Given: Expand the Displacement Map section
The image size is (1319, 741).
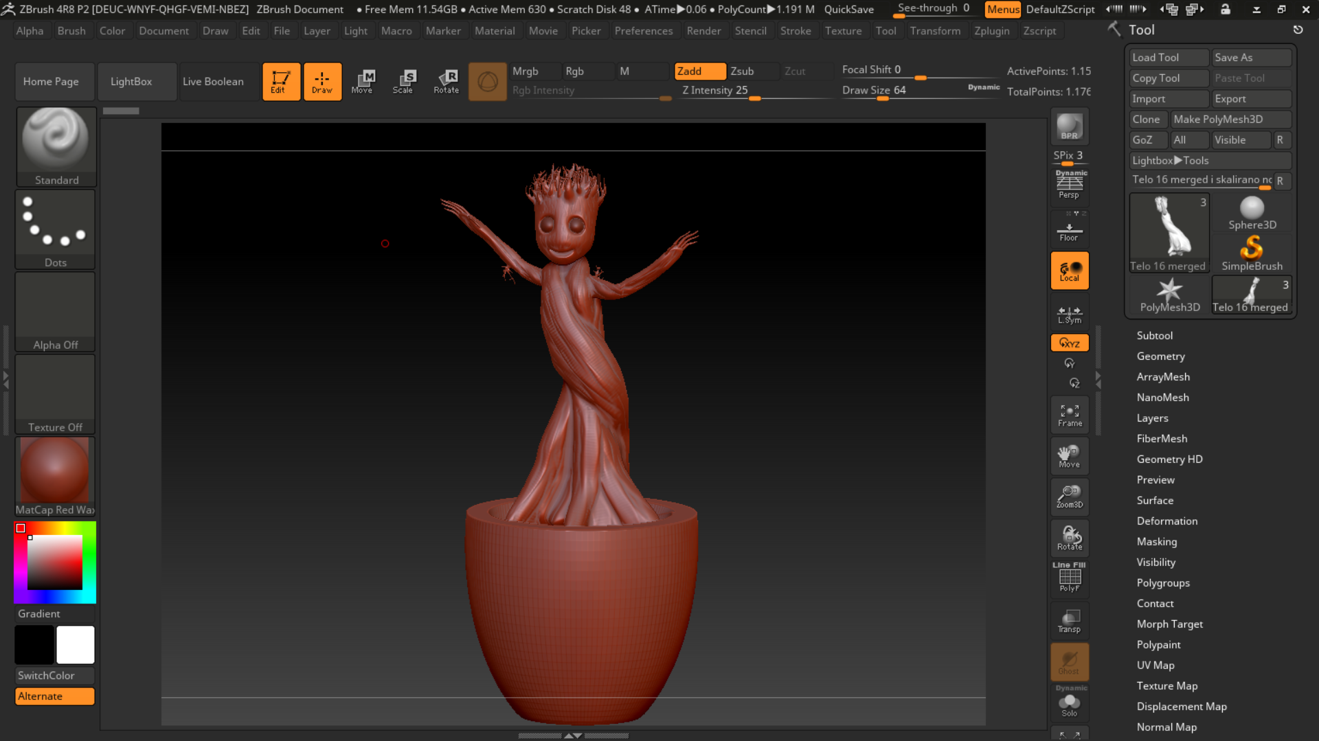Looking at the screenshot, I should 1181,707.
